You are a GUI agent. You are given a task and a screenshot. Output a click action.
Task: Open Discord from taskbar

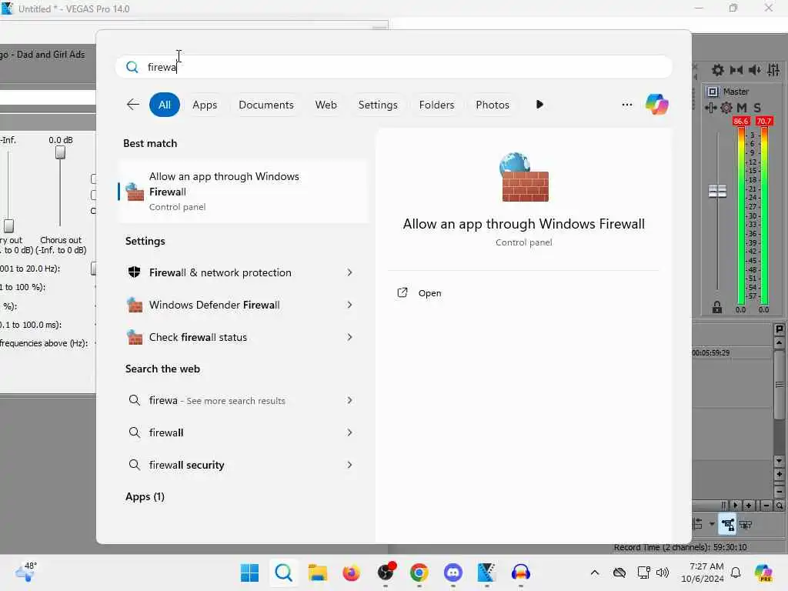pyautogui.click(x=452, y=573)
